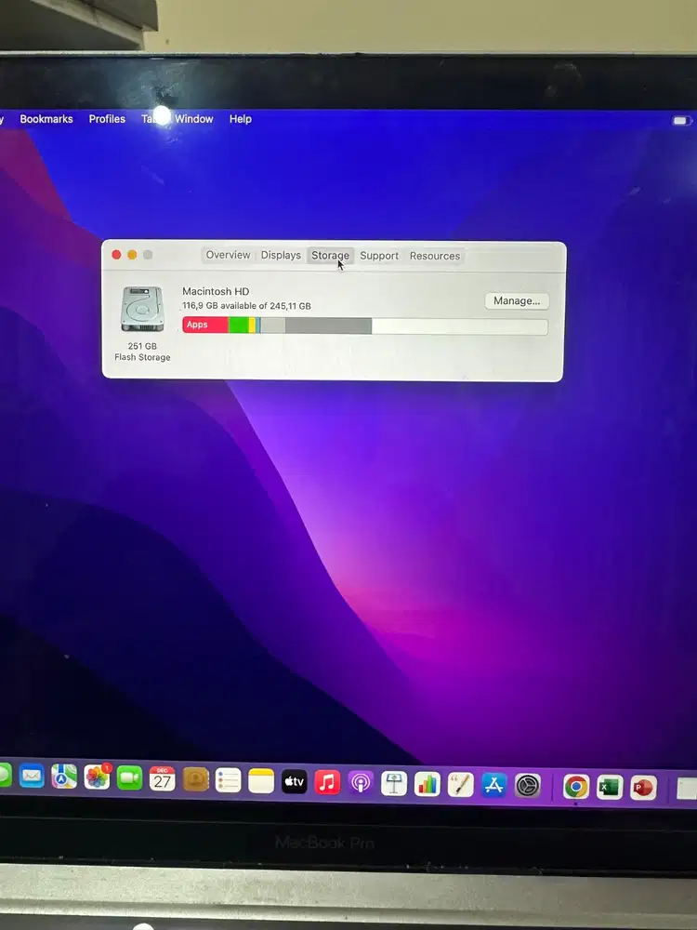Open Contacts app in the Dock
Viewport: 697px width, 930px height.
(195, 779)
